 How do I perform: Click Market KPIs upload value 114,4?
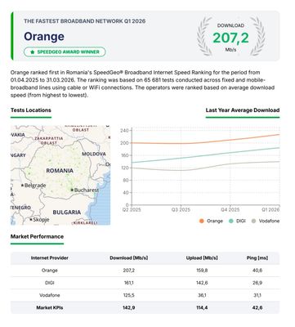(x=202, y=307)
